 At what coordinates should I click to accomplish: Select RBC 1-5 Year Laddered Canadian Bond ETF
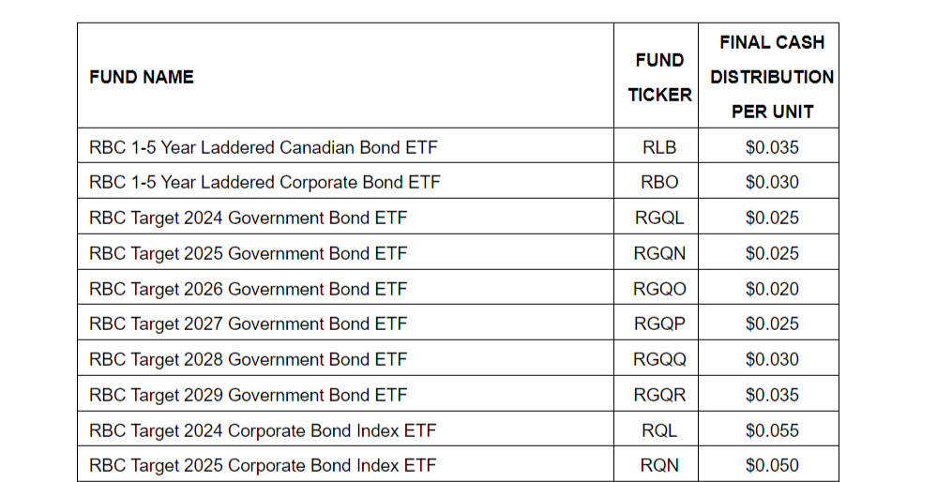point(264,147)
